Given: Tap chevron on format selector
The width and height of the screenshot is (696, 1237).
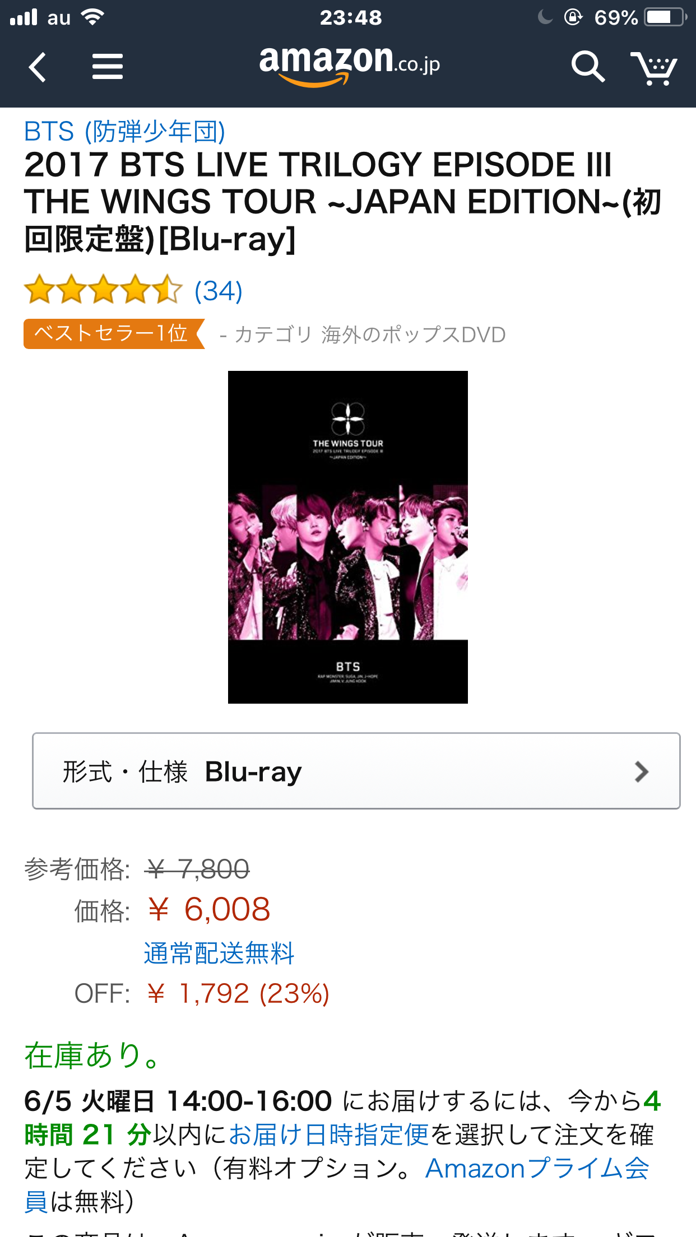Looking at the screenshot, I should [x=642, y=771].
